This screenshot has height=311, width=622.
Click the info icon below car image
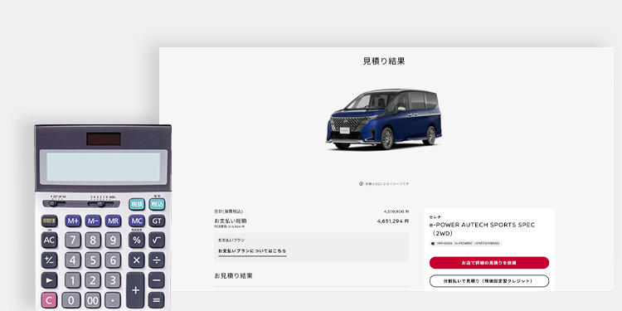[361, 183]
